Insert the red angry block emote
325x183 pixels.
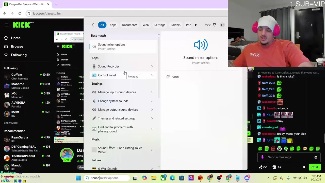pos(273,148)
